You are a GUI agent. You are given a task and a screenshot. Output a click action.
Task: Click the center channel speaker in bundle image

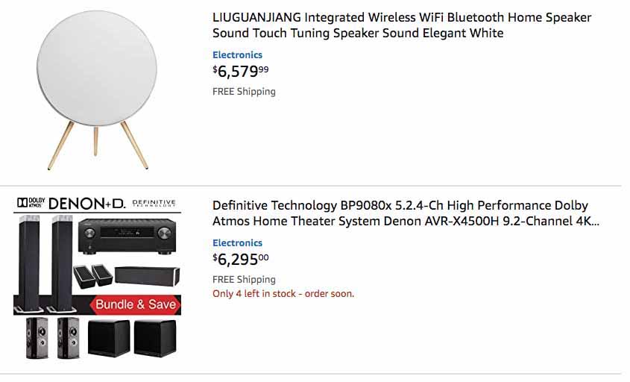pos(147,275)
